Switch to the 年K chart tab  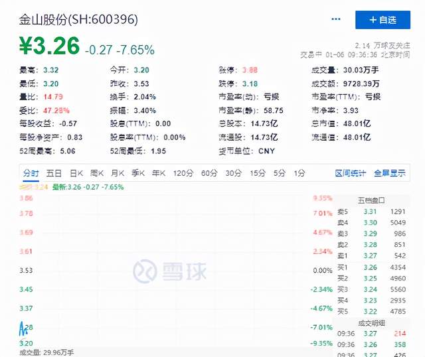click(159, 173)
